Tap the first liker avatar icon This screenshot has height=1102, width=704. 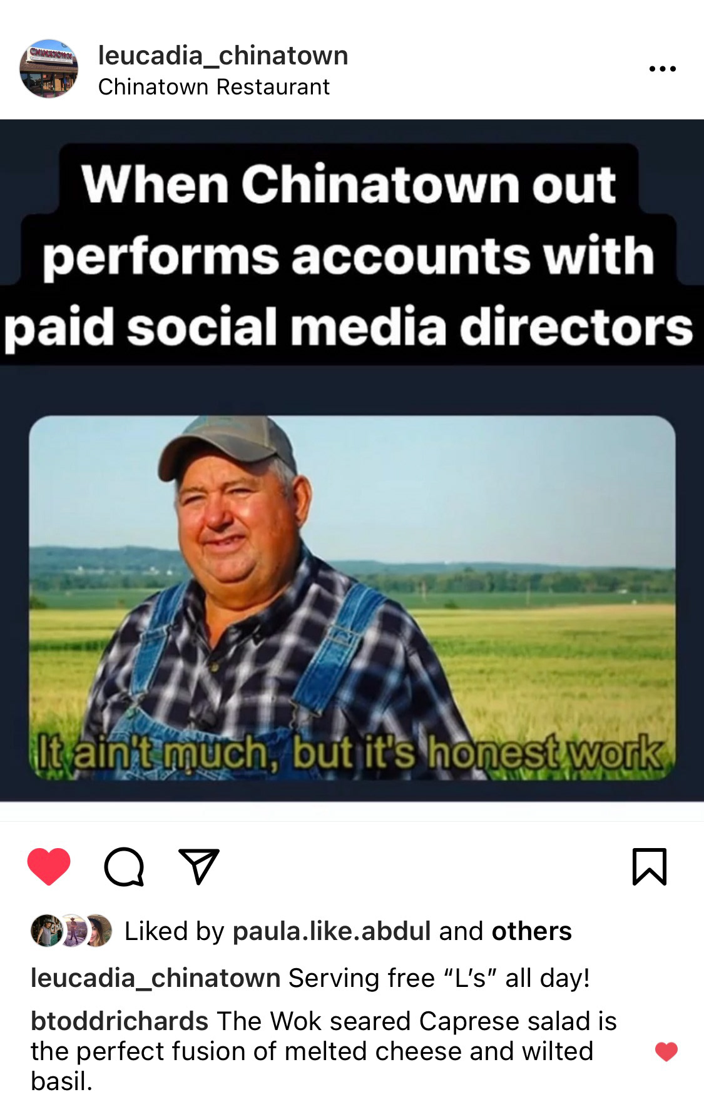pyautogui.click(x=46, y=931)
